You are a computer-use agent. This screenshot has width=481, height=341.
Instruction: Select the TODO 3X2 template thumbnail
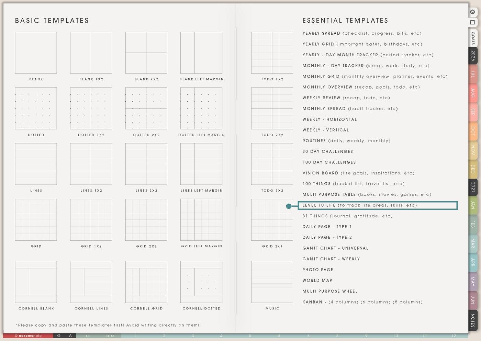click(272, 164)
